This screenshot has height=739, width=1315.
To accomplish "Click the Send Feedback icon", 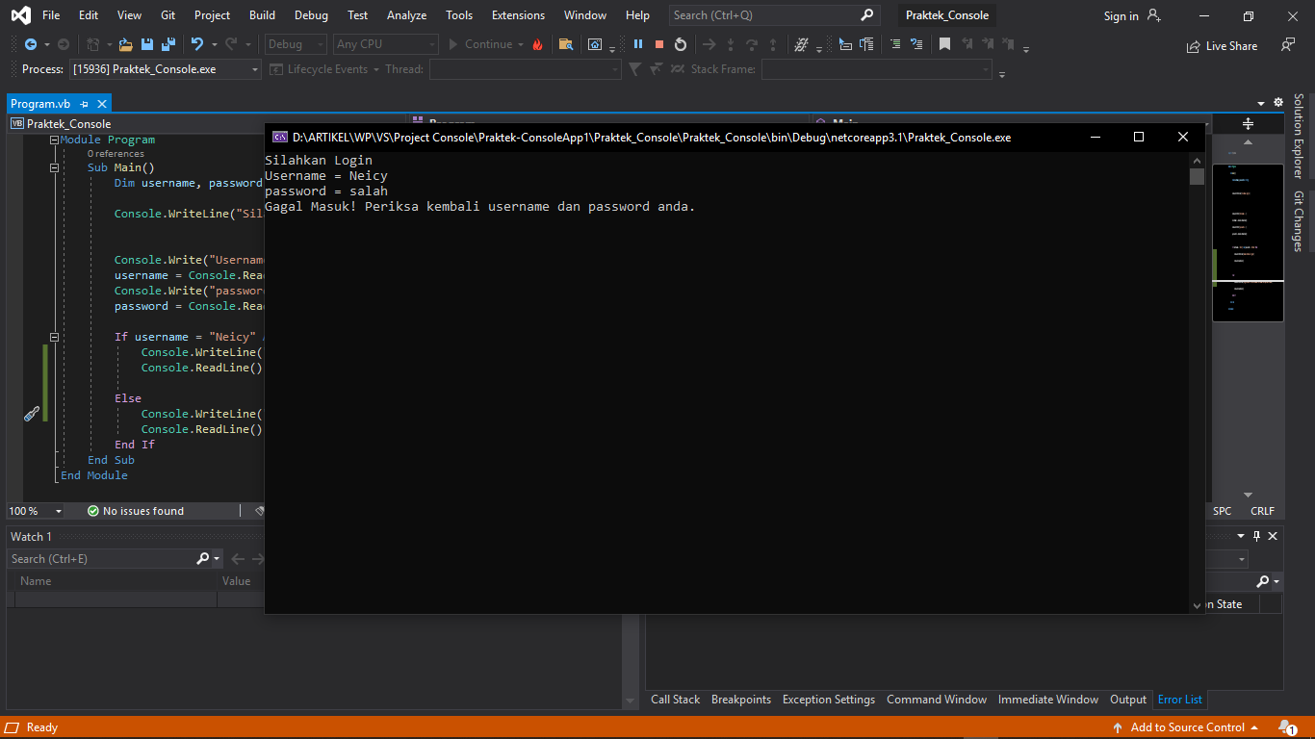I will pos(1288,45).
